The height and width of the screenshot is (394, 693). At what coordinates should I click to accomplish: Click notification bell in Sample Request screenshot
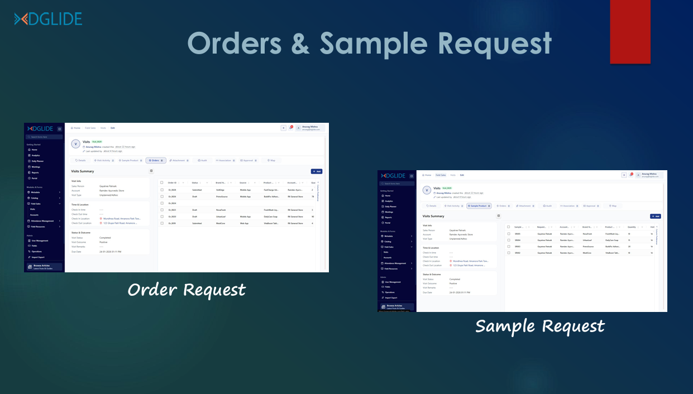(x=631, y=175)
